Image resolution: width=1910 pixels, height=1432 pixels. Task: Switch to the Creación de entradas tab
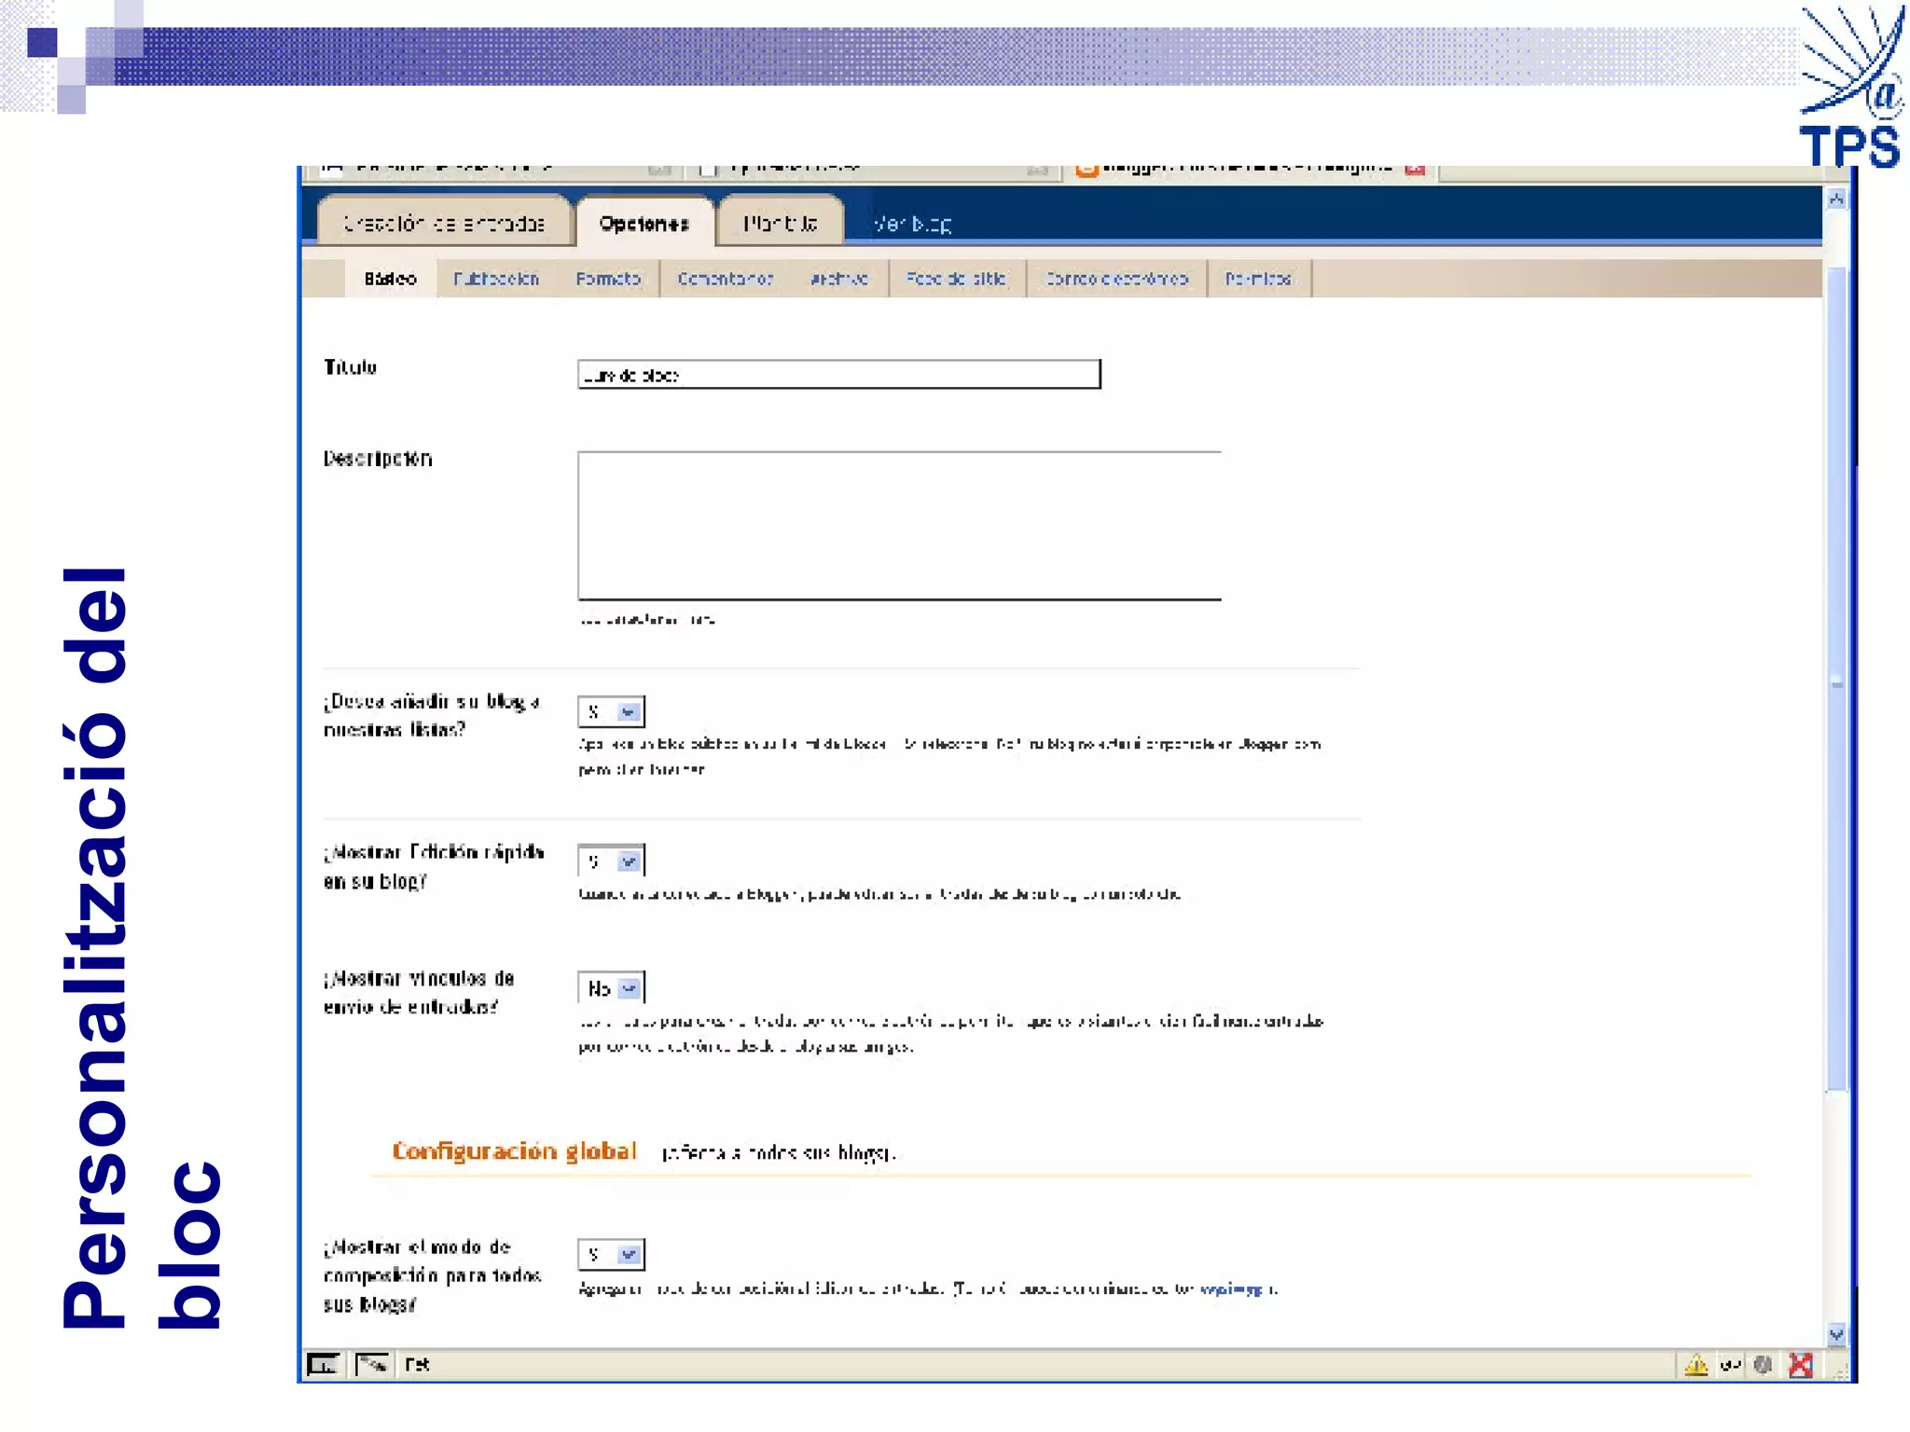[444, 224]
